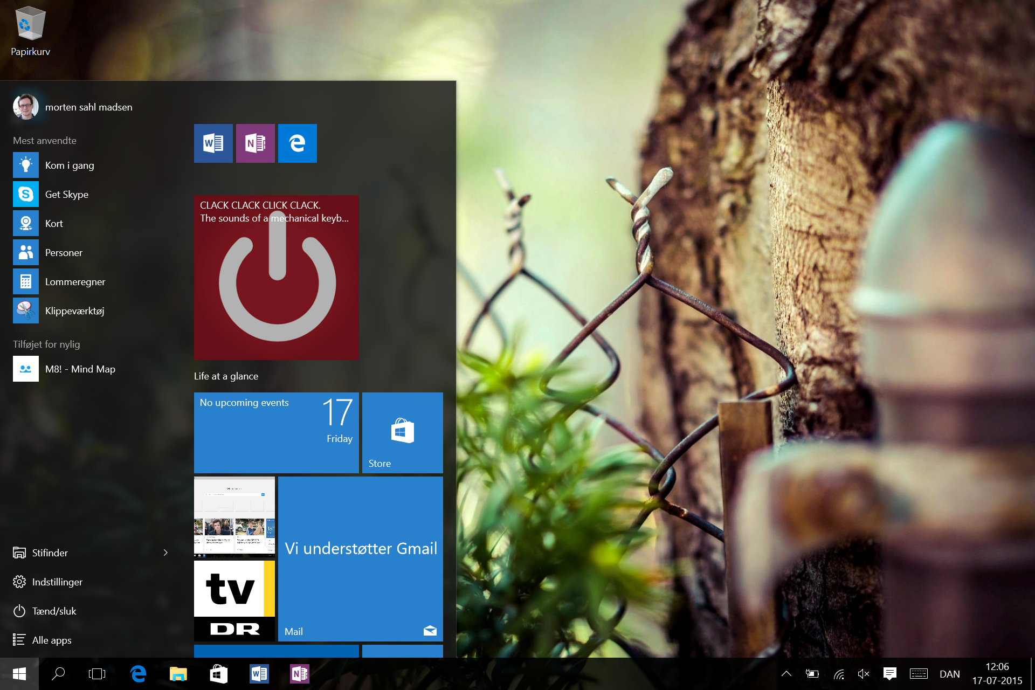1035x690 pixels.
Task: Open the Mail live tile
Action: point(360,559)
